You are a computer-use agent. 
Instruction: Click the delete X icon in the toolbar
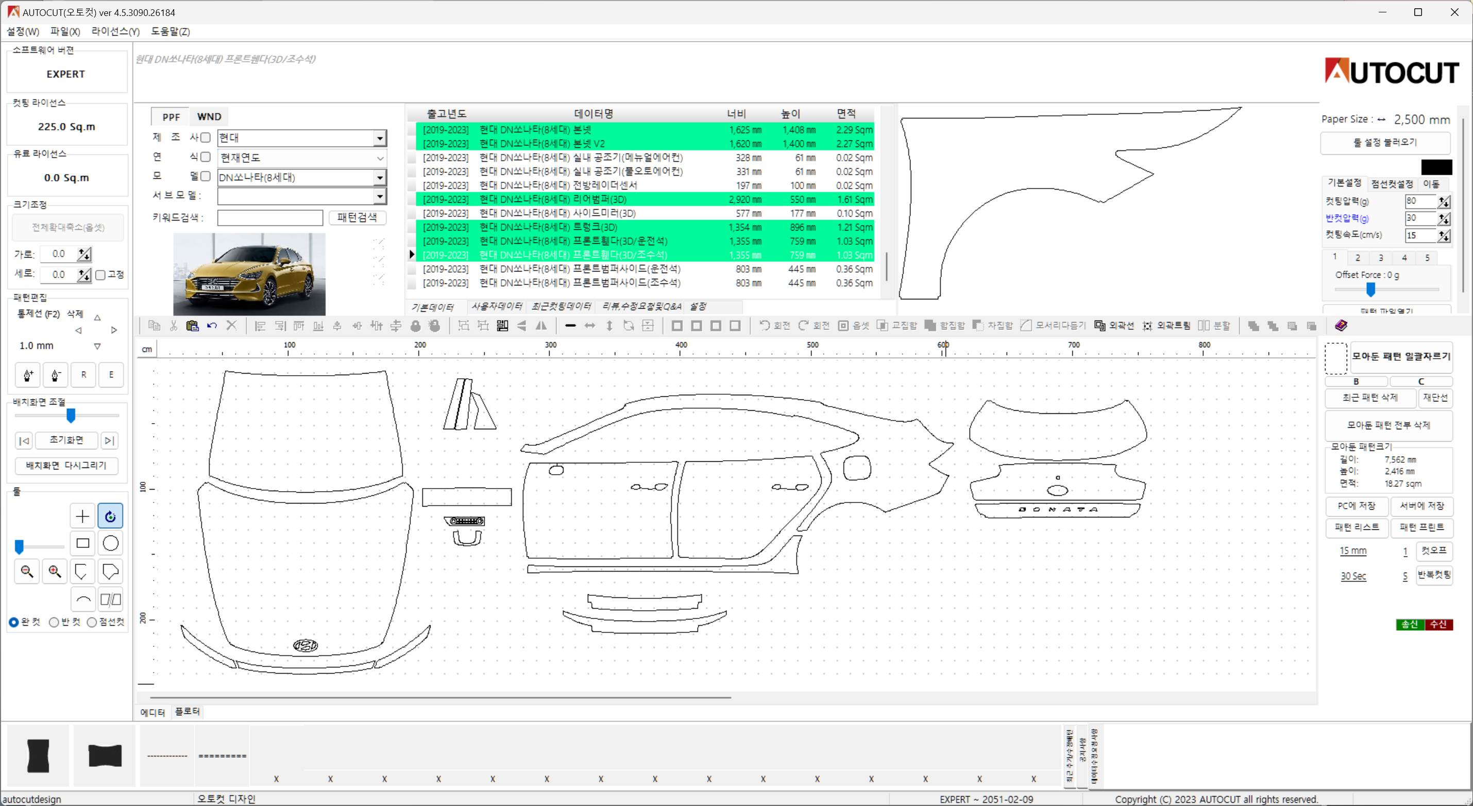tap(231, 326)
